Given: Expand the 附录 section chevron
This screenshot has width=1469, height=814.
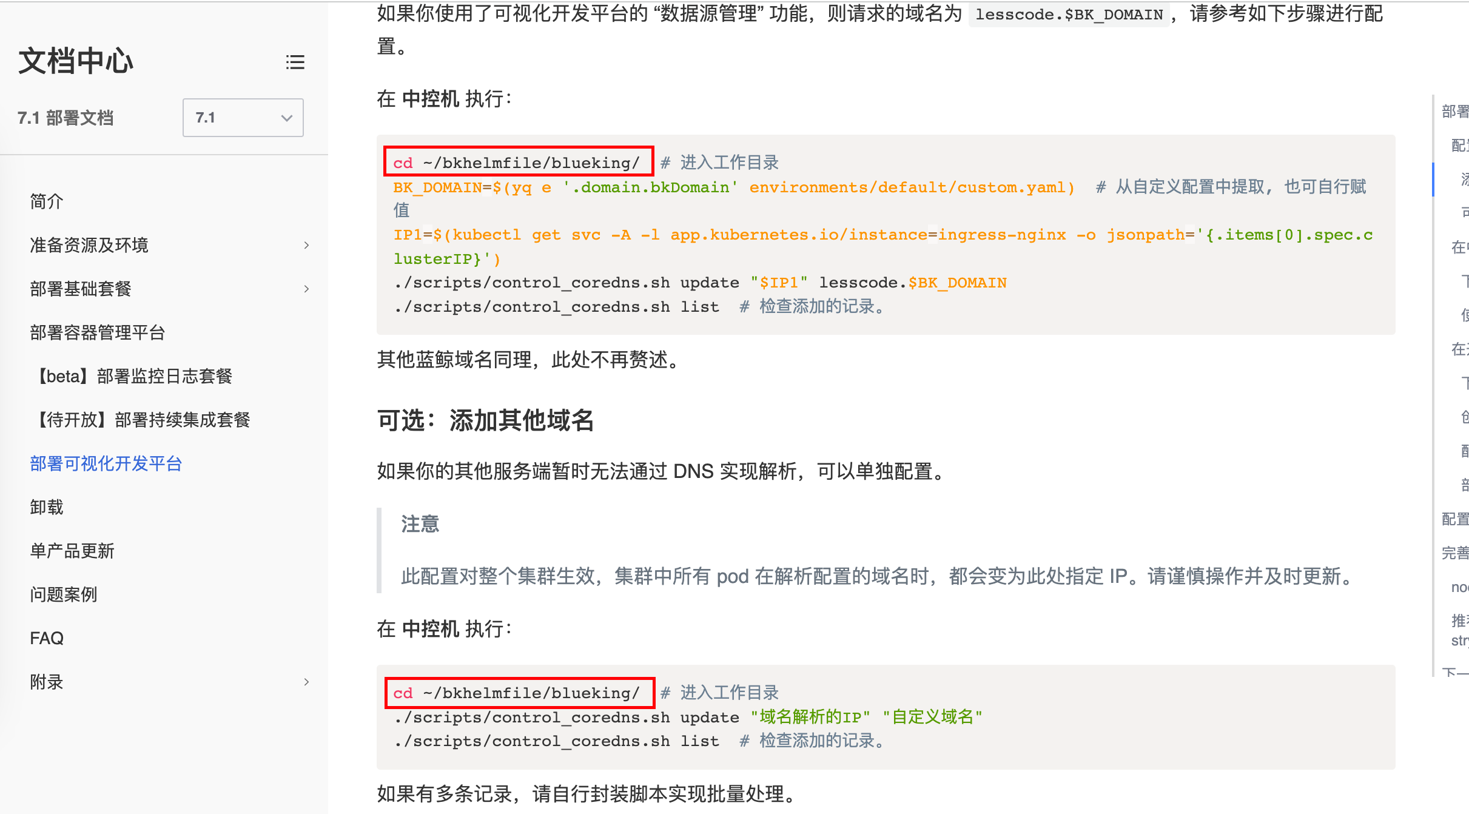Looking at the screenshot, I should click(306, 682).
